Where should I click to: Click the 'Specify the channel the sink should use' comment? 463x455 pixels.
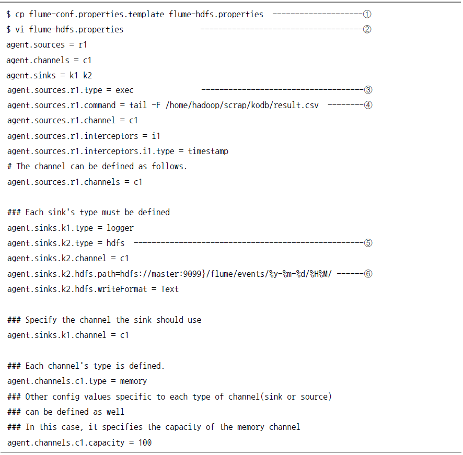pyautogui.click(x=104, y=320)
